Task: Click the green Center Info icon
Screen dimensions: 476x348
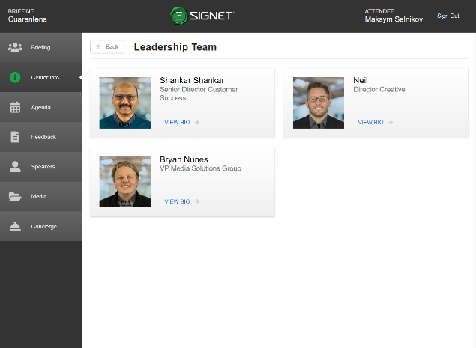Action: [15, 77]
